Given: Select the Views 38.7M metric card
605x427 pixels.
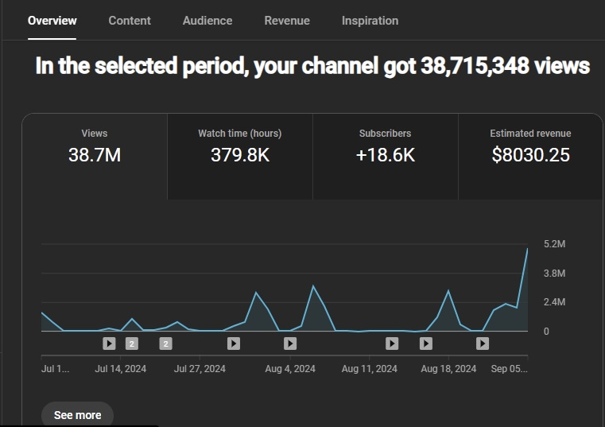Looking at the screenshot, I should pyautogui.click(x=95, y=157).
